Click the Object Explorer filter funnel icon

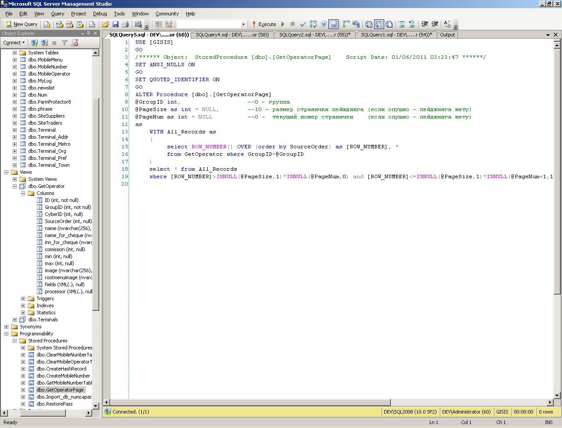[65, 43]
